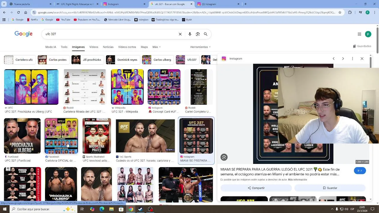Viewport: 379px width, 213px height.
Task: Open the YouTube bookmark
Action: click(x=63, y=20)
